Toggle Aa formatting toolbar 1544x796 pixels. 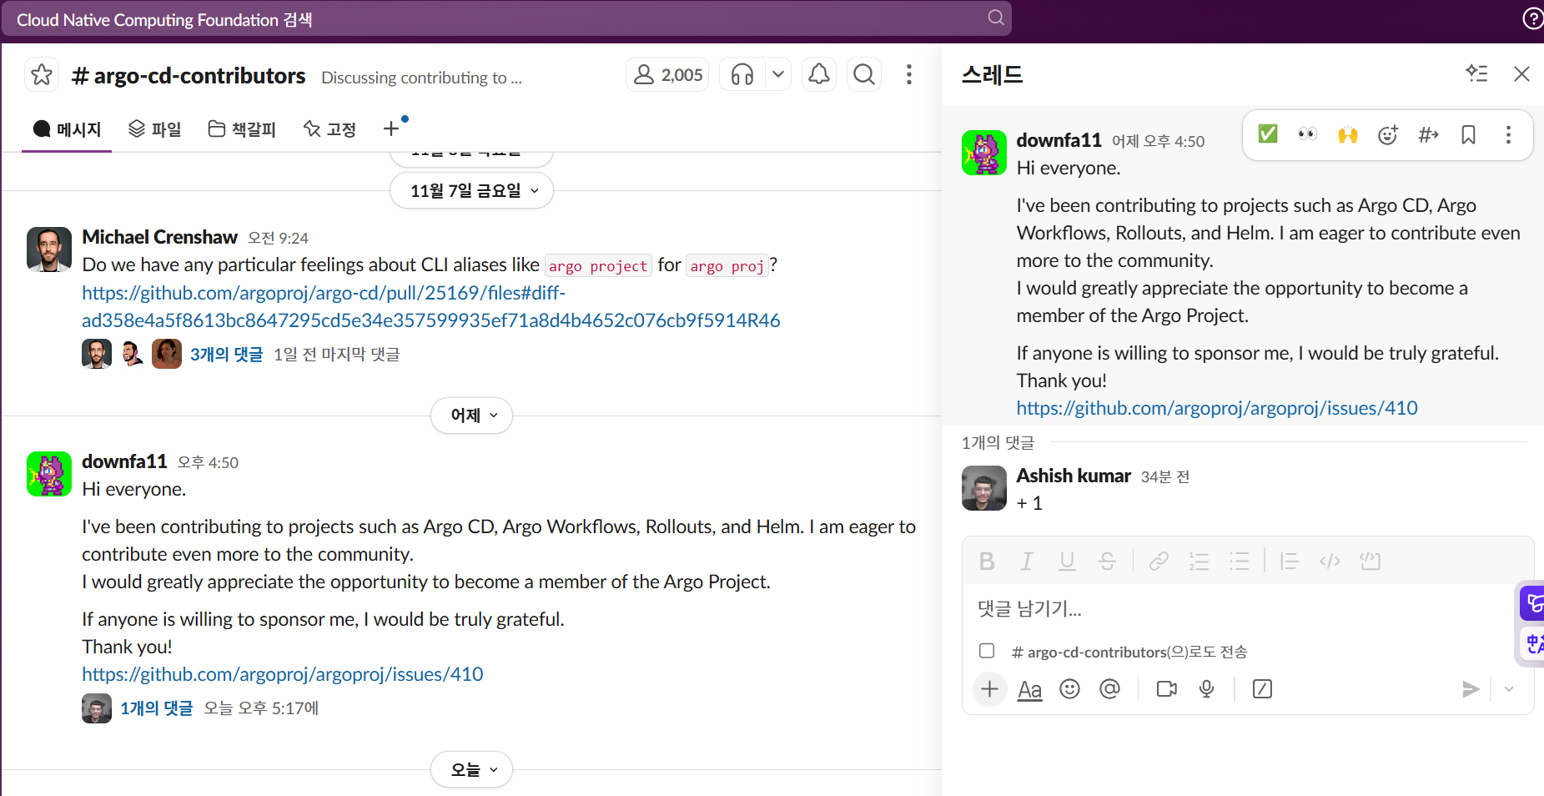click(x=1029, y=689)
